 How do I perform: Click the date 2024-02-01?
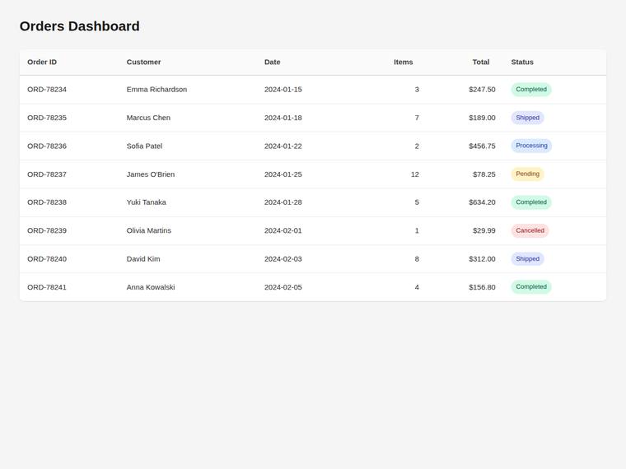283,230
